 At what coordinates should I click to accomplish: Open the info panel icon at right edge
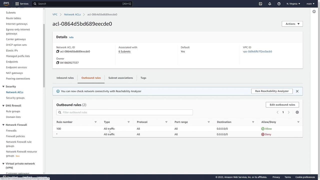pyautogui.click(x=314, y=11)
